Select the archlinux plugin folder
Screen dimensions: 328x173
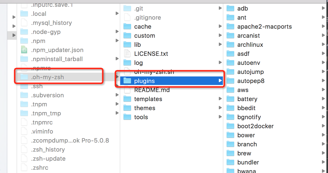click(x=250, y=45)
